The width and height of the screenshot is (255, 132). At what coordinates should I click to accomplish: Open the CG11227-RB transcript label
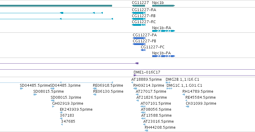tap(144, 16)
